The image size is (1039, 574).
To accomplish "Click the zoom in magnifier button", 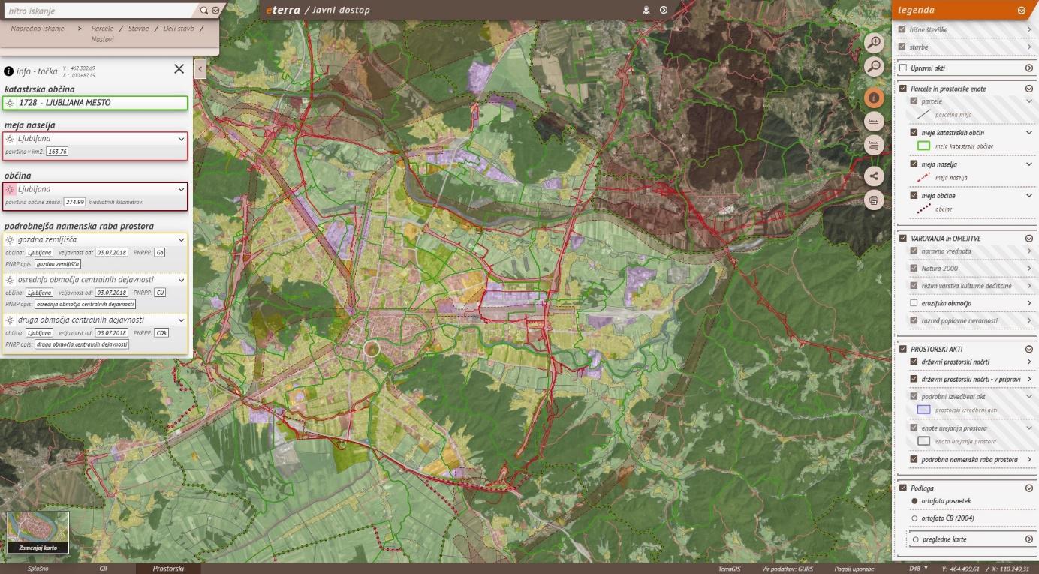I will 874,42.
